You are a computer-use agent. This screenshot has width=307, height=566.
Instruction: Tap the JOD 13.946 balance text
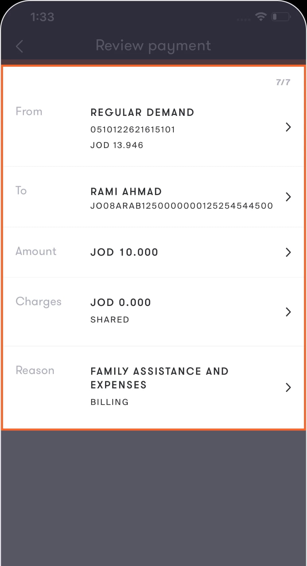pos(117,145)
